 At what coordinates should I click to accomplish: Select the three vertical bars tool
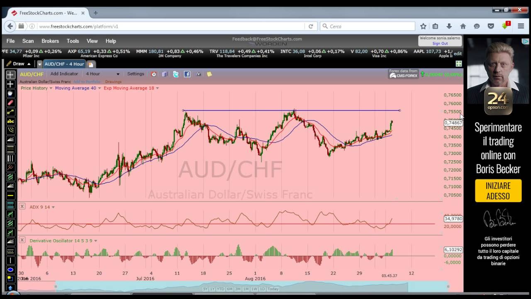(x=10, y=158)
